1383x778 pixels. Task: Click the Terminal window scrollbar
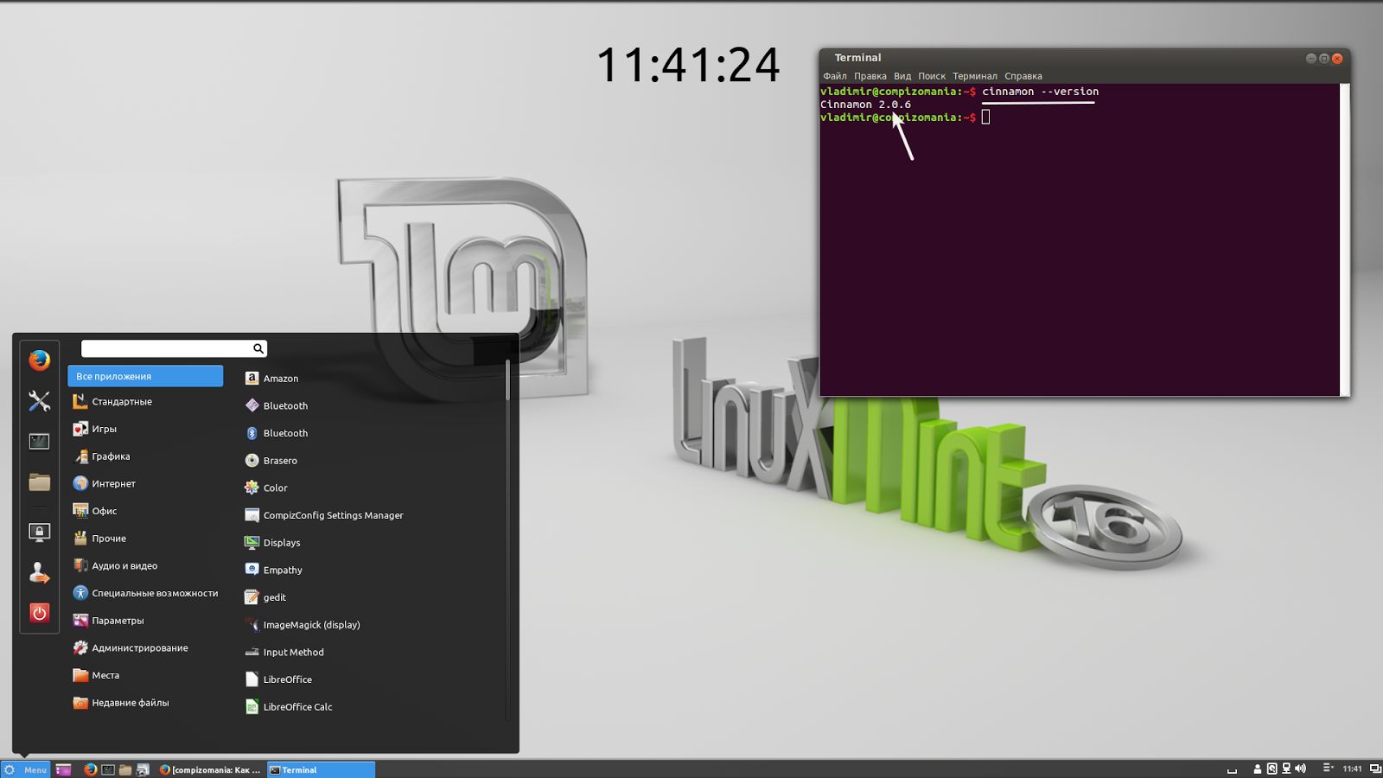(1344, 239)
